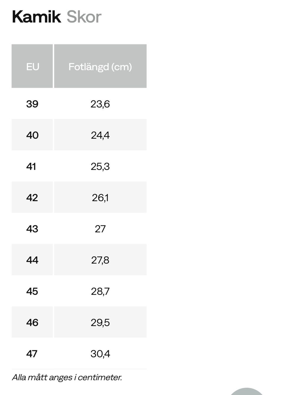
Task: Select EU size 42 cell
Action: coord(32,197)
